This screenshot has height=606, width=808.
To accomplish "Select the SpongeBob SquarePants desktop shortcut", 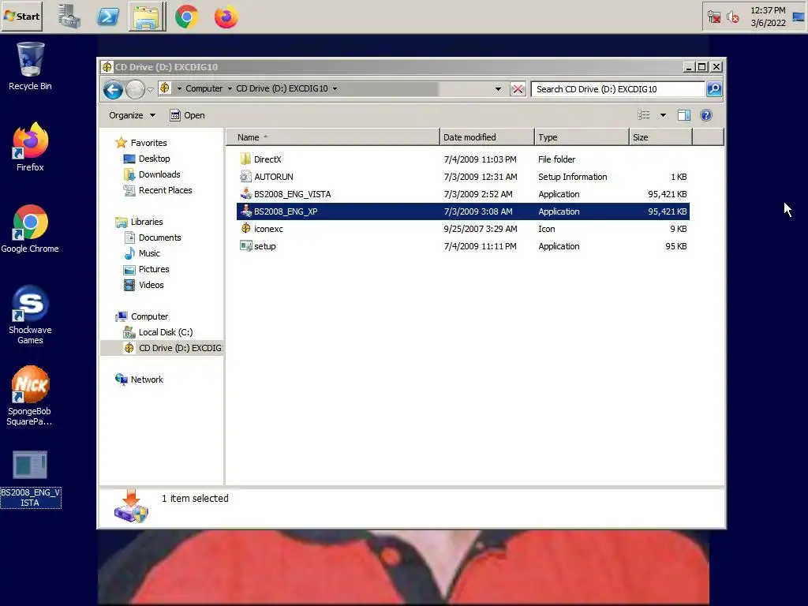I will [30, 396].
